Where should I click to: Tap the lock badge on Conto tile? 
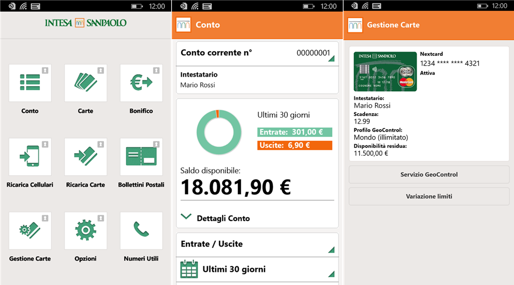click(45, 70)
